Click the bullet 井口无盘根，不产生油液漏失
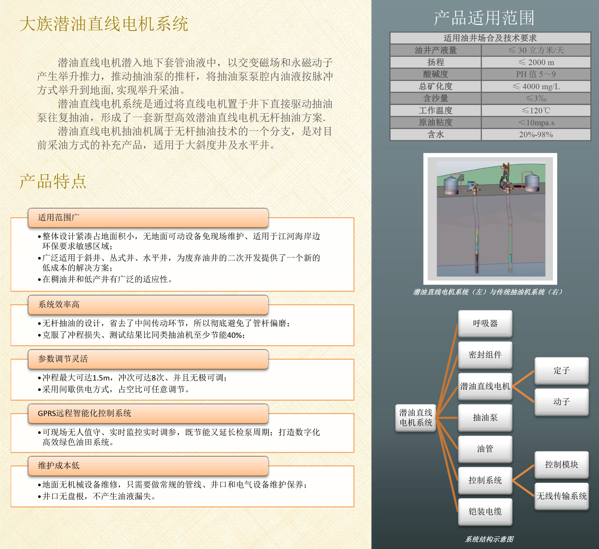The width and height of the screenshot is (599, 549). click(x=97, y=496)
